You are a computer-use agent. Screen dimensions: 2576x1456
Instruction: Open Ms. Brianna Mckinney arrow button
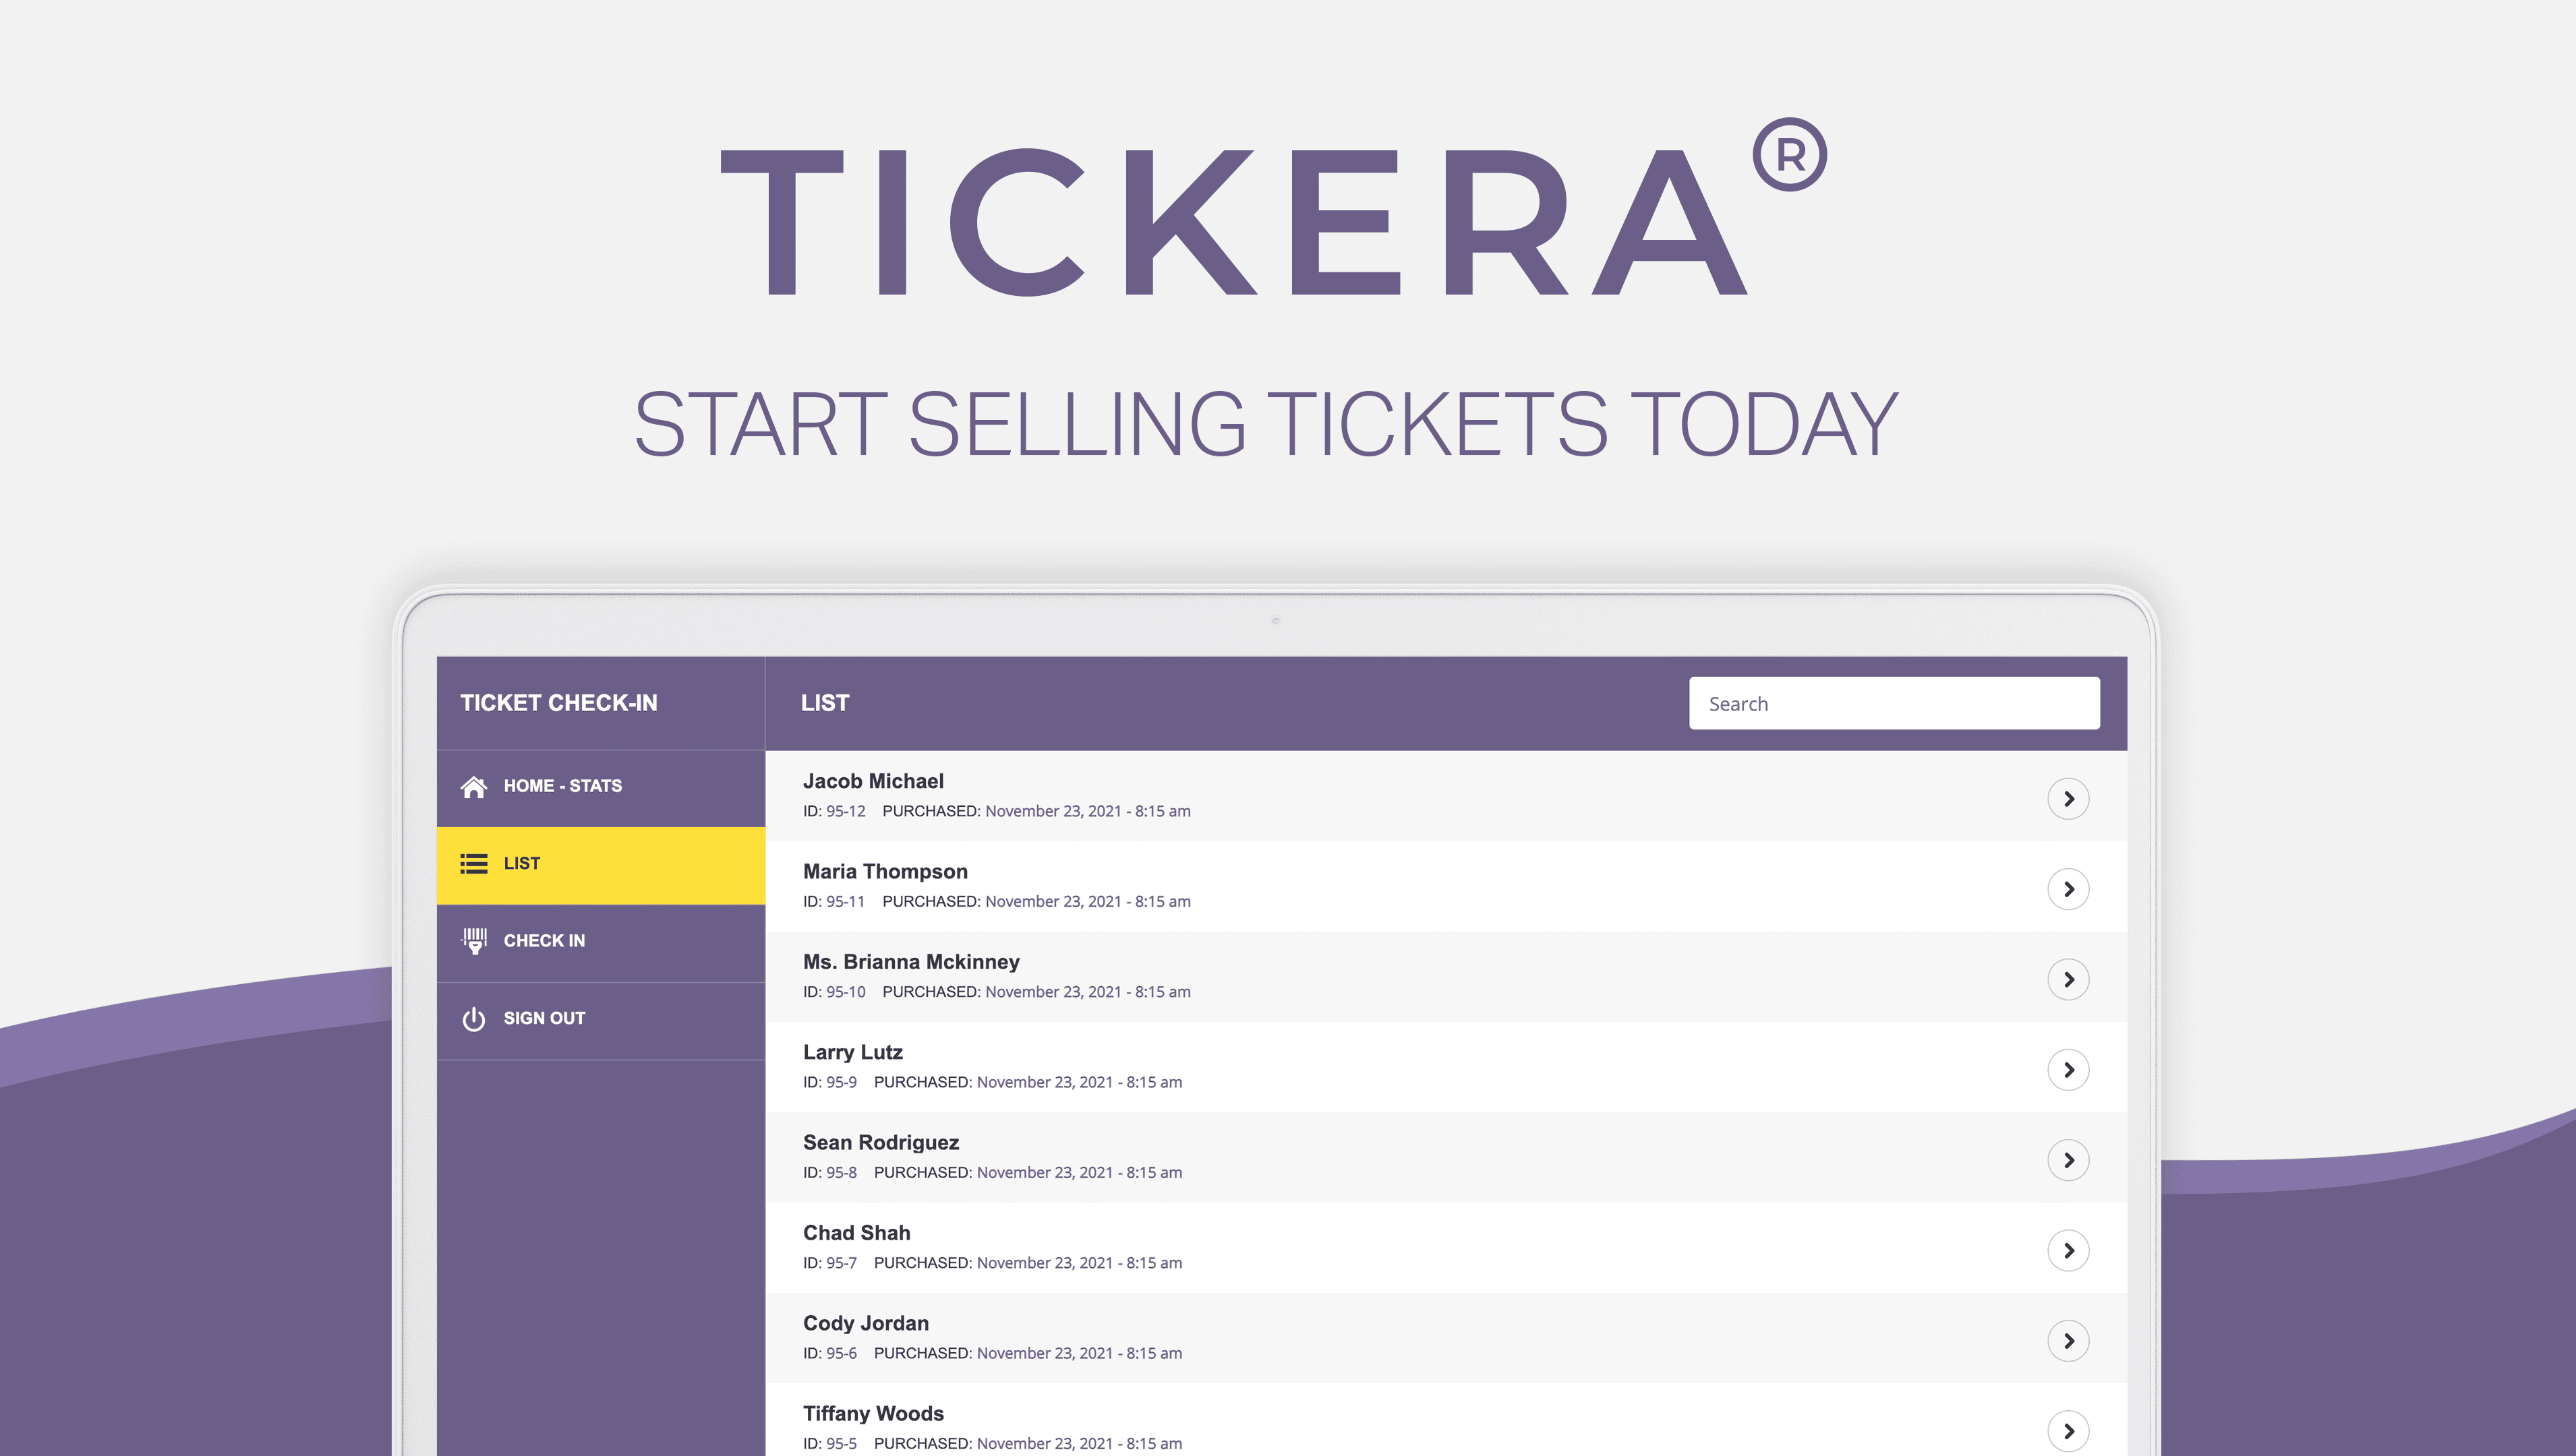2068,979
